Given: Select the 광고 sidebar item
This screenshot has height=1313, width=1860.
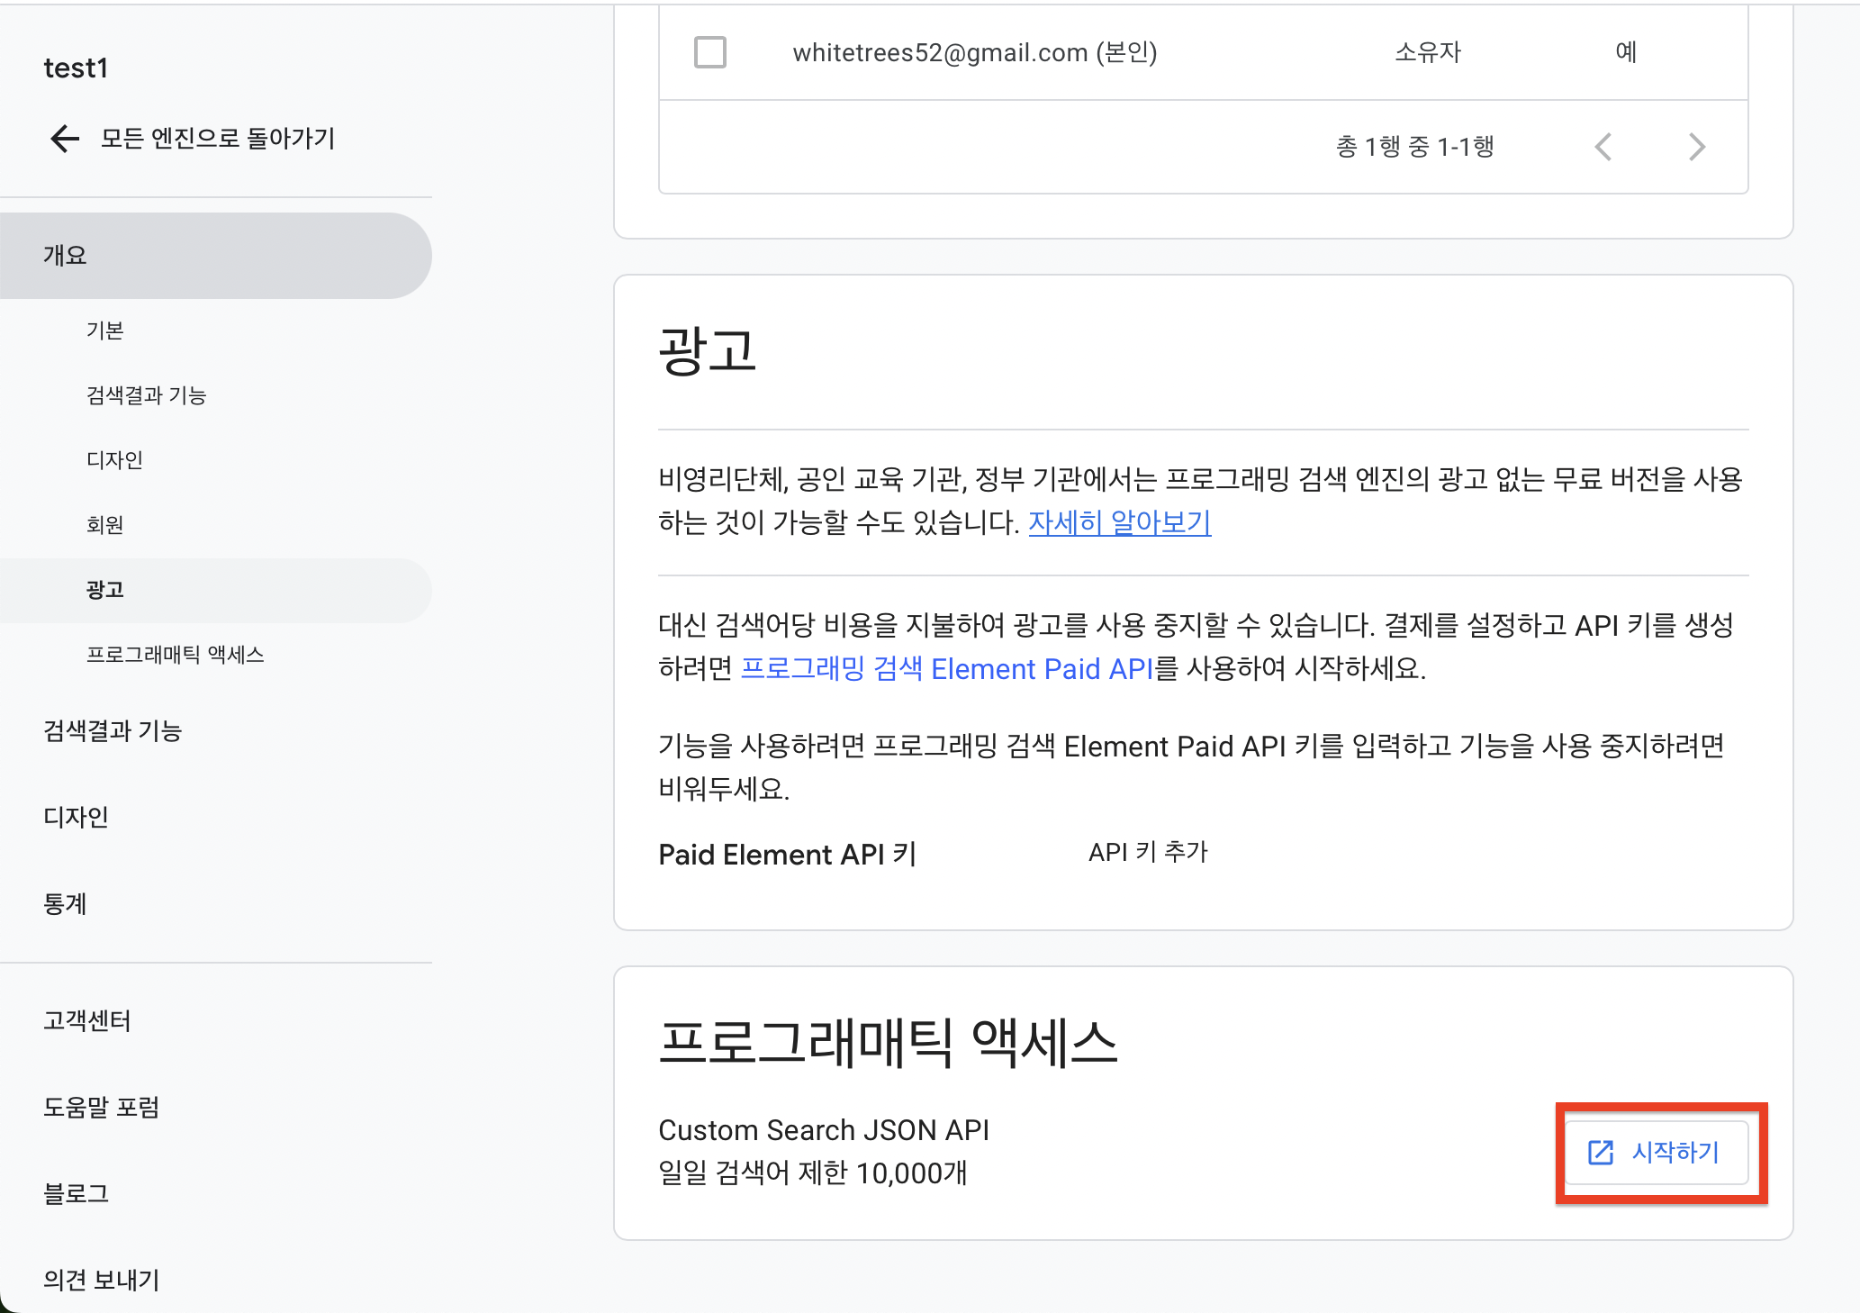Looking at the screenshot, I should coord(104,590).
